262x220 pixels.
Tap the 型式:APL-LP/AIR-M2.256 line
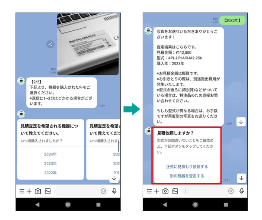pos(179,58)
